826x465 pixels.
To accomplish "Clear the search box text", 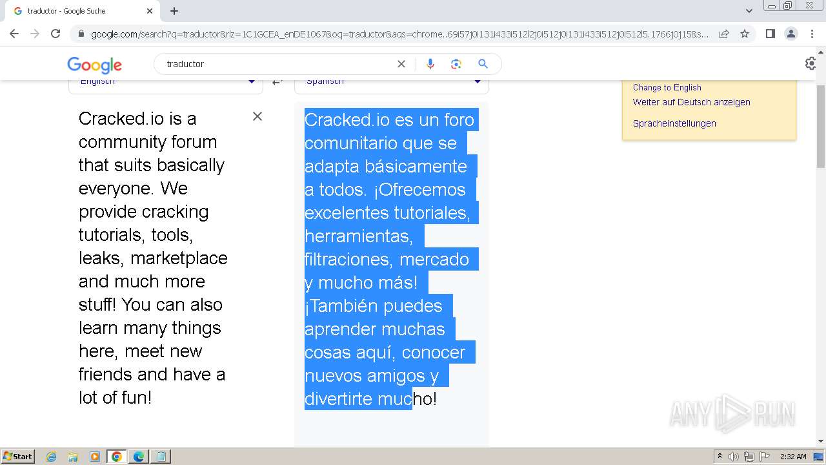I will 401,64.
